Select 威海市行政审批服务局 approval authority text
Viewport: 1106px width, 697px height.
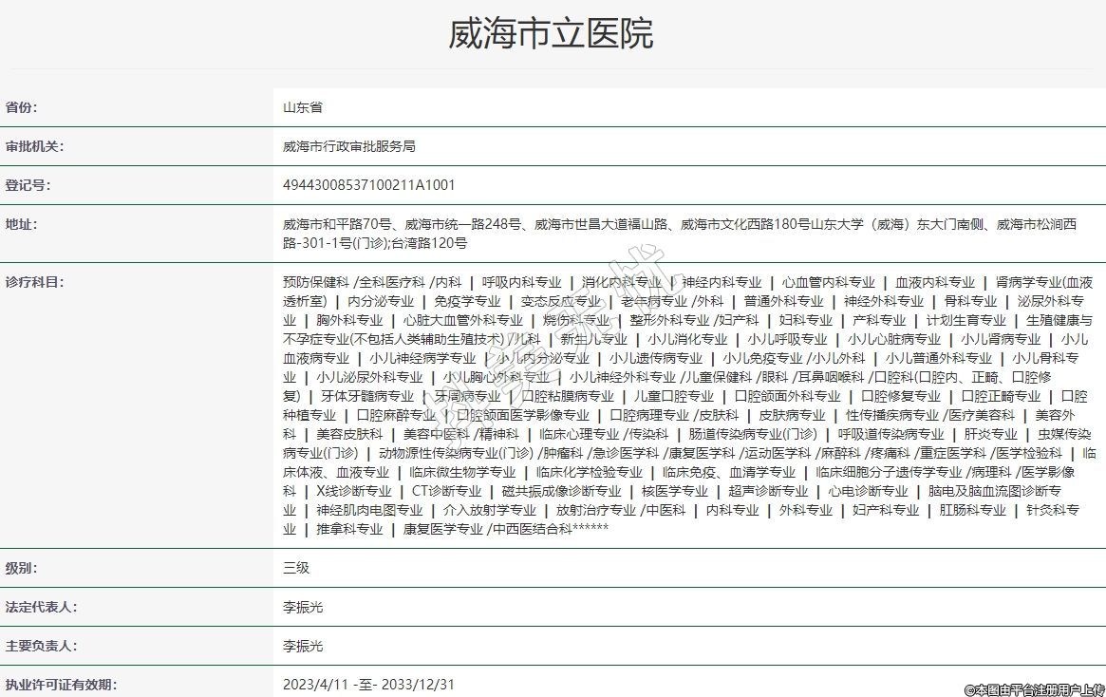349,147
